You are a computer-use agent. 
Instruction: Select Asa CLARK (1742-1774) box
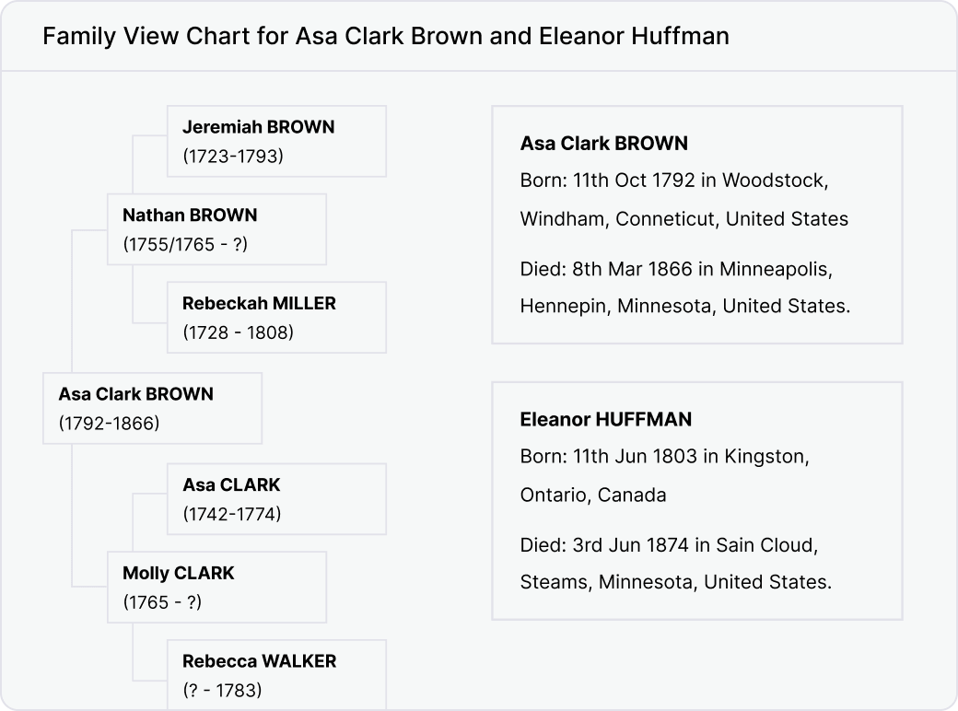point(276,499)
